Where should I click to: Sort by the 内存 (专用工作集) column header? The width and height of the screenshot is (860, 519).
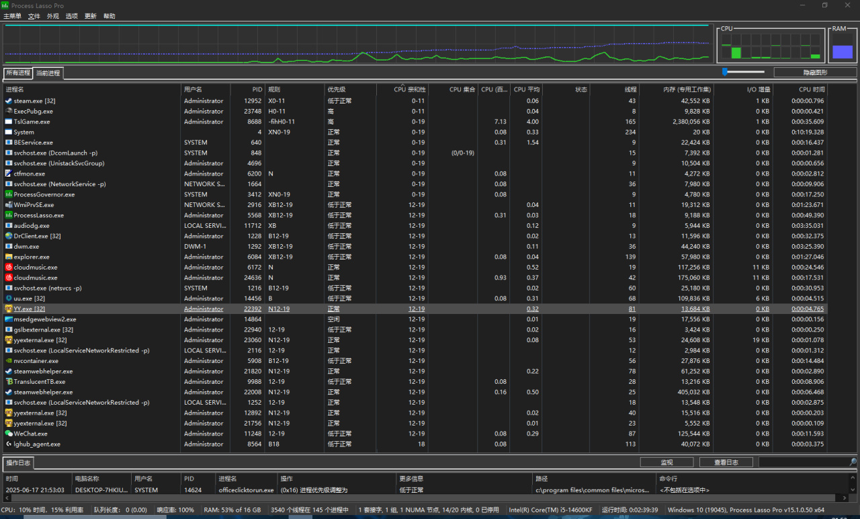[x=676, y=89]
